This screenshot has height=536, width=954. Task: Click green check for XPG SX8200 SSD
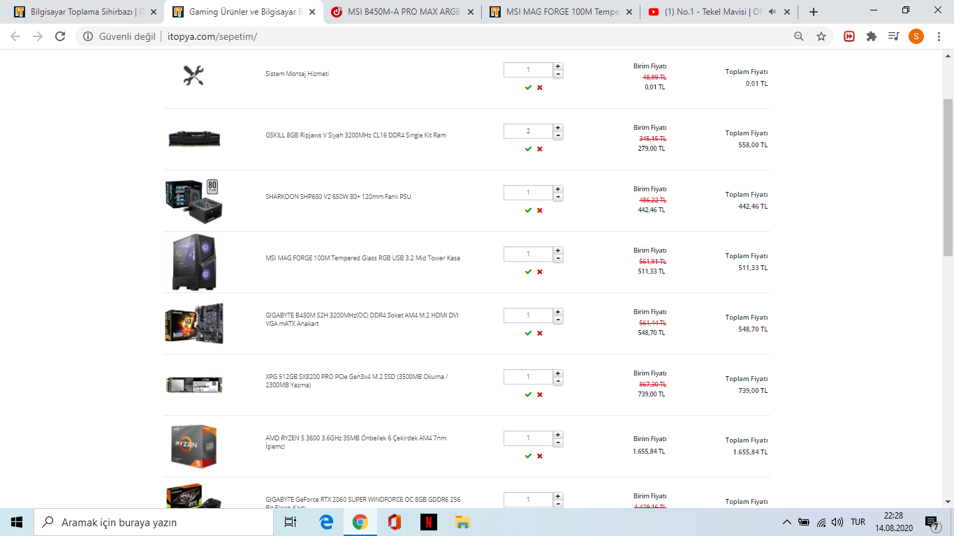(528, 394)
